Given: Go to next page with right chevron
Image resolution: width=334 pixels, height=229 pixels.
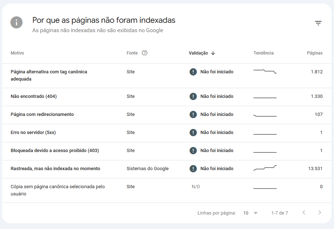Looking at the screenshot, I should pos(320,213).
